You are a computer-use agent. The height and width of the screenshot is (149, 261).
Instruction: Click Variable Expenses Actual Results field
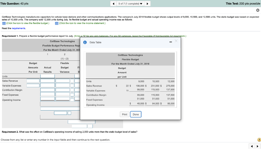(47, 85)
